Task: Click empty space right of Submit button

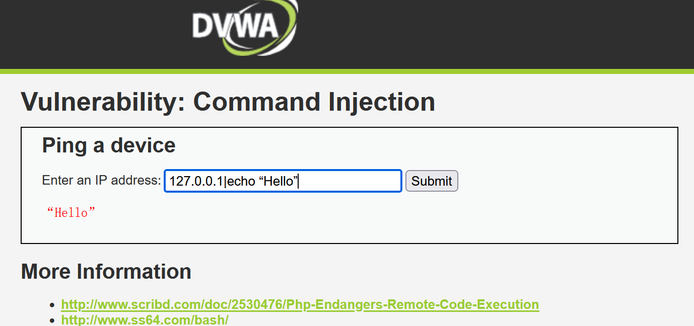Action: (x=554, y=181)
